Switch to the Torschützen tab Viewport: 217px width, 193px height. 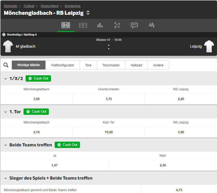[111, 65]
